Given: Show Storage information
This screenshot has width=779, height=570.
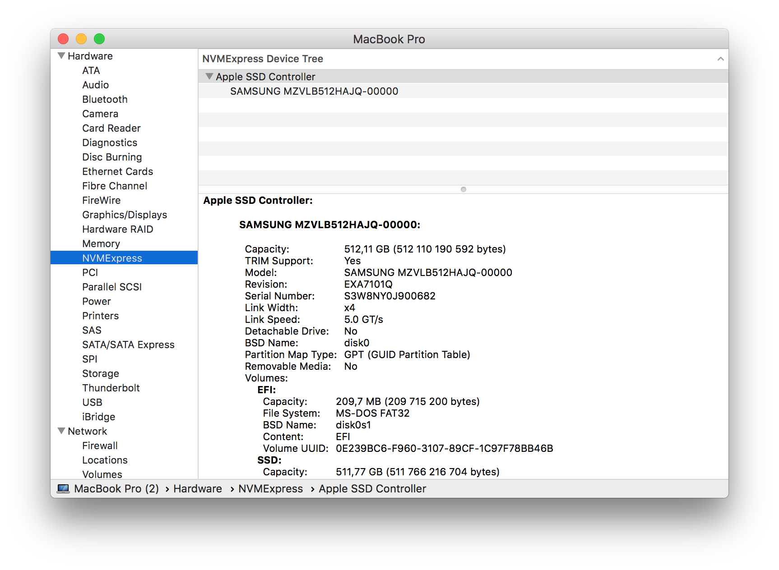Looking at the screenshot, I should point(101,373).
